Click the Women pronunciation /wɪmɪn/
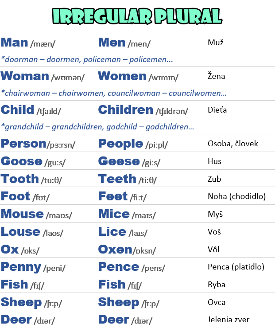The height and width of the screenshot is (328, 275). coord(163,78)
